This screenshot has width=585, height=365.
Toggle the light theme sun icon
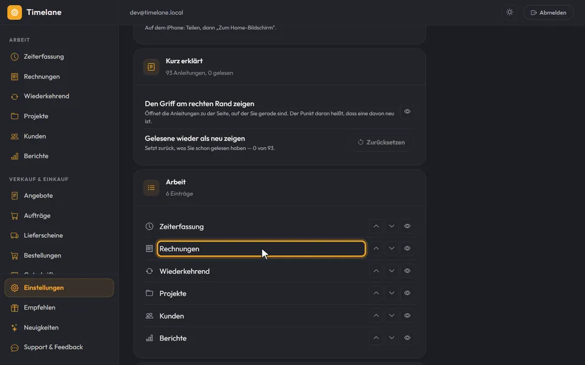(x=509, y=12)
